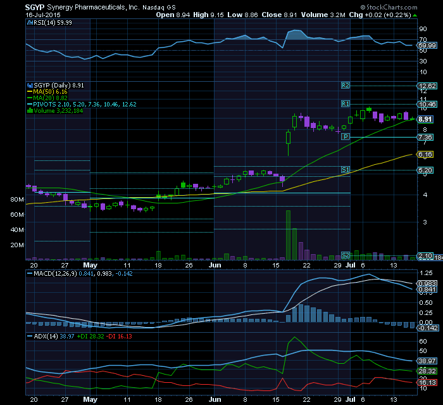The height and width of the screenshot is (405, 443).
Task: Click the May label on the bottom axis
Action: coord(90,400)
